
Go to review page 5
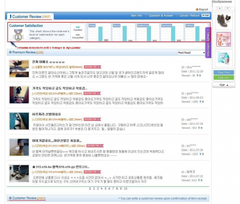(105, 189)
